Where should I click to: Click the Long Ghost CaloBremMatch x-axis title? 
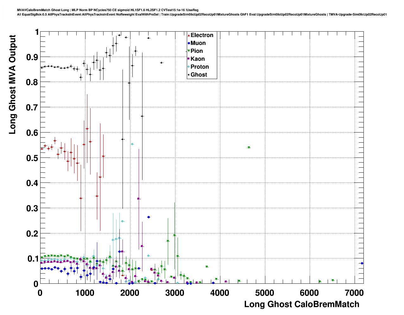pos(301,304)
